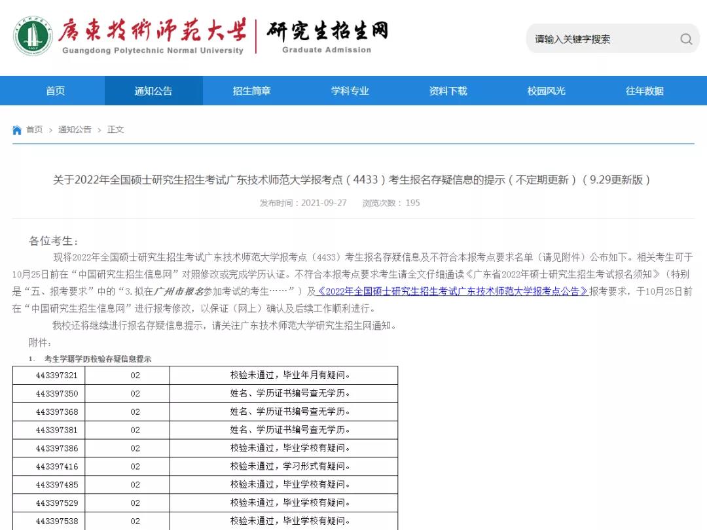This screenshot has width=707, height=530.
Task: Click the Guangdong Polytechnic Normal University name banner
Action: tap(153, 36)
